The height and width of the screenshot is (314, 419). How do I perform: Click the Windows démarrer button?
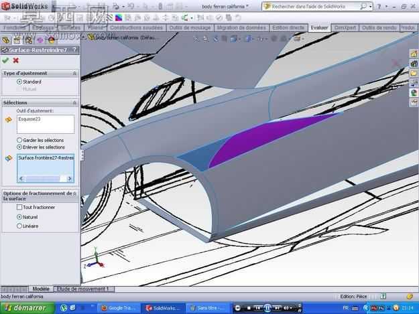[27, 308]
